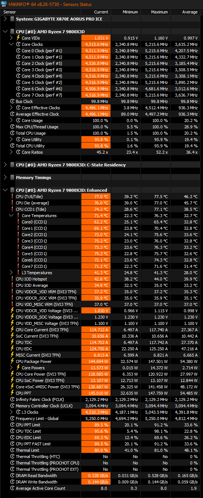The height and width of the screenshot is (498, 203).
Task: Select the Thermal Throttling (HTC) row
Action: [101, 456]
